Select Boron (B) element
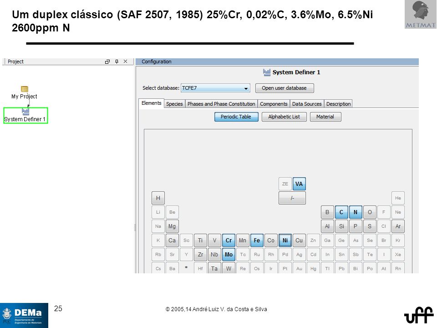437x328 pixels. click(x=327, y=212)
